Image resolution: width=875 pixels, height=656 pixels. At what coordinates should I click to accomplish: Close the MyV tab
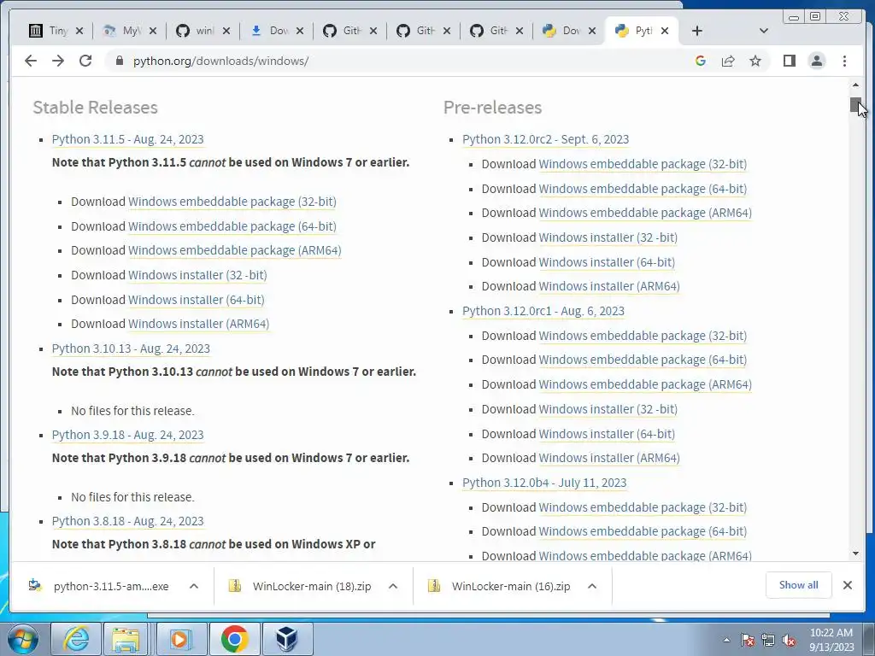pyautogui.click(x=153, y=31)
